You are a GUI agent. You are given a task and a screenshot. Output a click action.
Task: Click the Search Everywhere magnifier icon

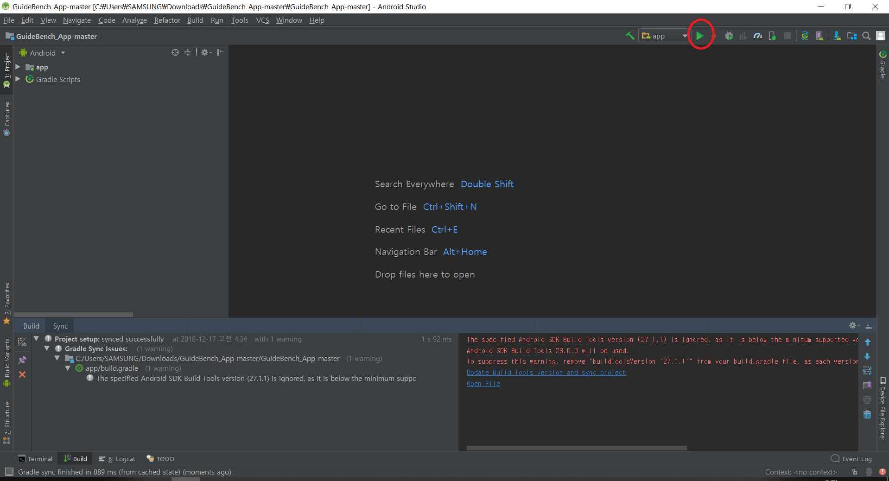point(866,36)
